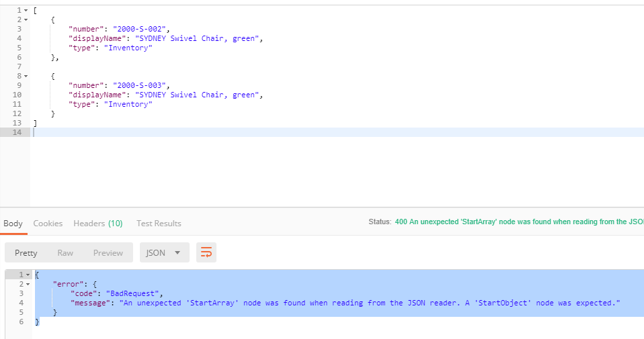Open the JSON format dropdown
The height and width of the screenshot is (339, 644).
click(164, 252)
